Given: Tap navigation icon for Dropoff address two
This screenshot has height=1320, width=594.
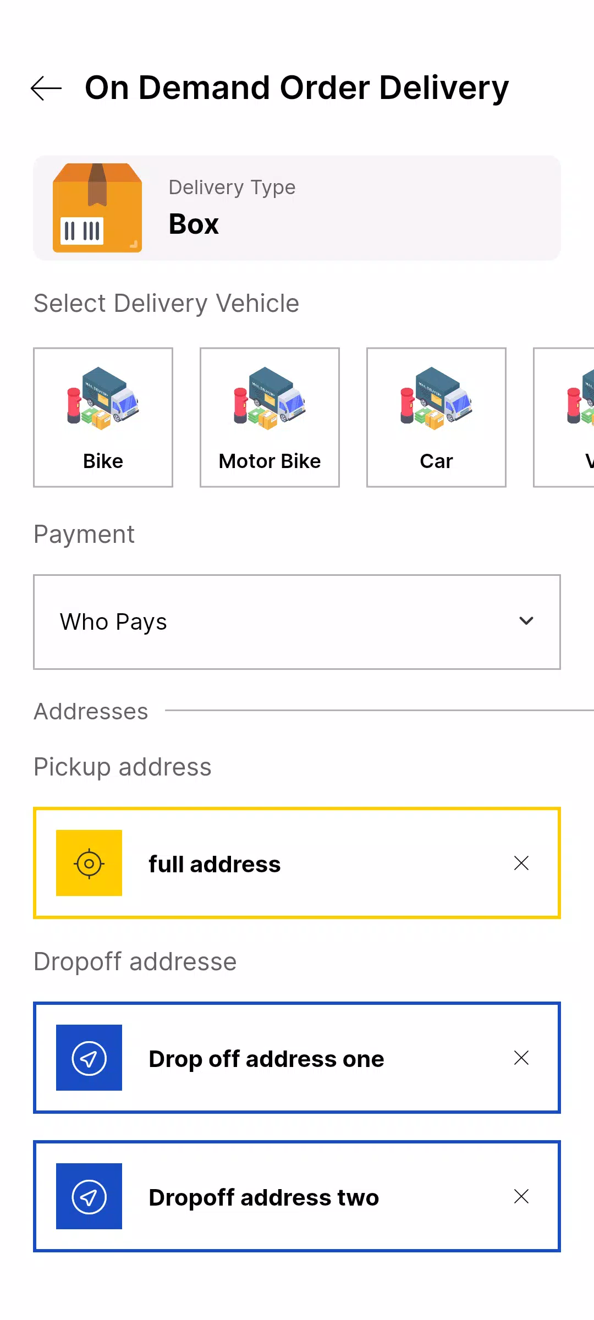Looking at the screenshot, I should click(x=89, y=1196).
